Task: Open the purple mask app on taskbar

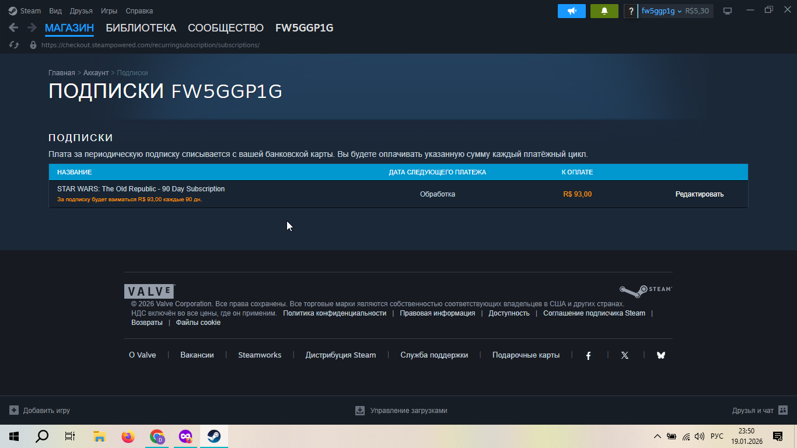Action: (x=186, y=436)
